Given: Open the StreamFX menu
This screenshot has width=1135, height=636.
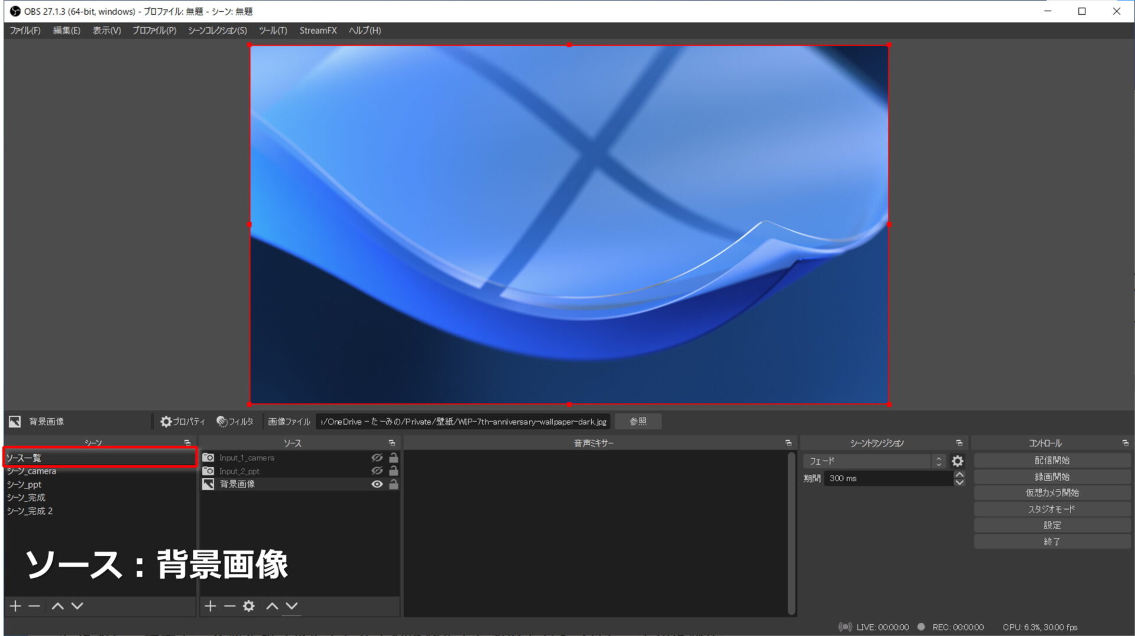Looking at the screenshot, I should 318,30.
